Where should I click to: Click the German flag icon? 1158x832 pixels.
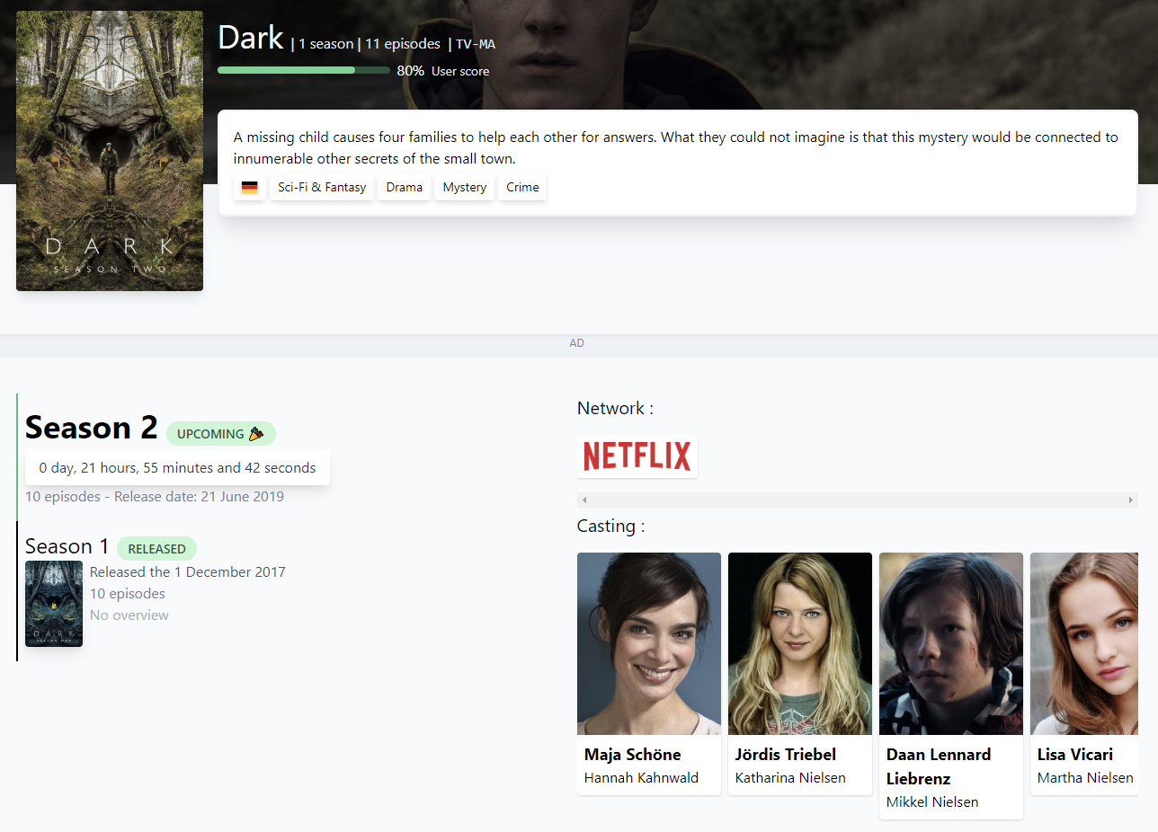click(250, 188)
